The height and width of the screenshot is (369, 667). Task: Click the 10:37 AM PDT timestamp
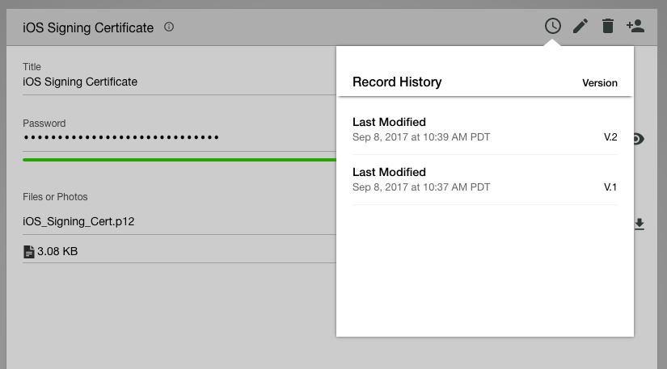click(x=421, y=187)
